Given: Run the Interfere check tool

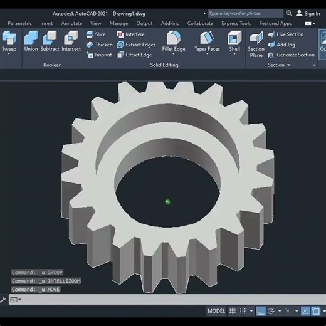Looking at the screenshot, I should pos(130,34).
